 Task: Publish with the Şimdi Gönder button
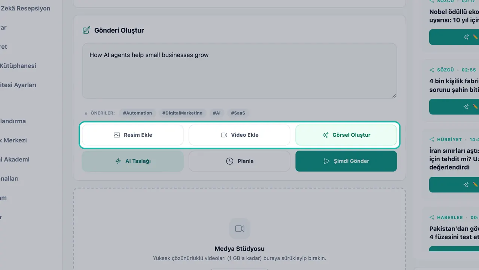point(346,161)
